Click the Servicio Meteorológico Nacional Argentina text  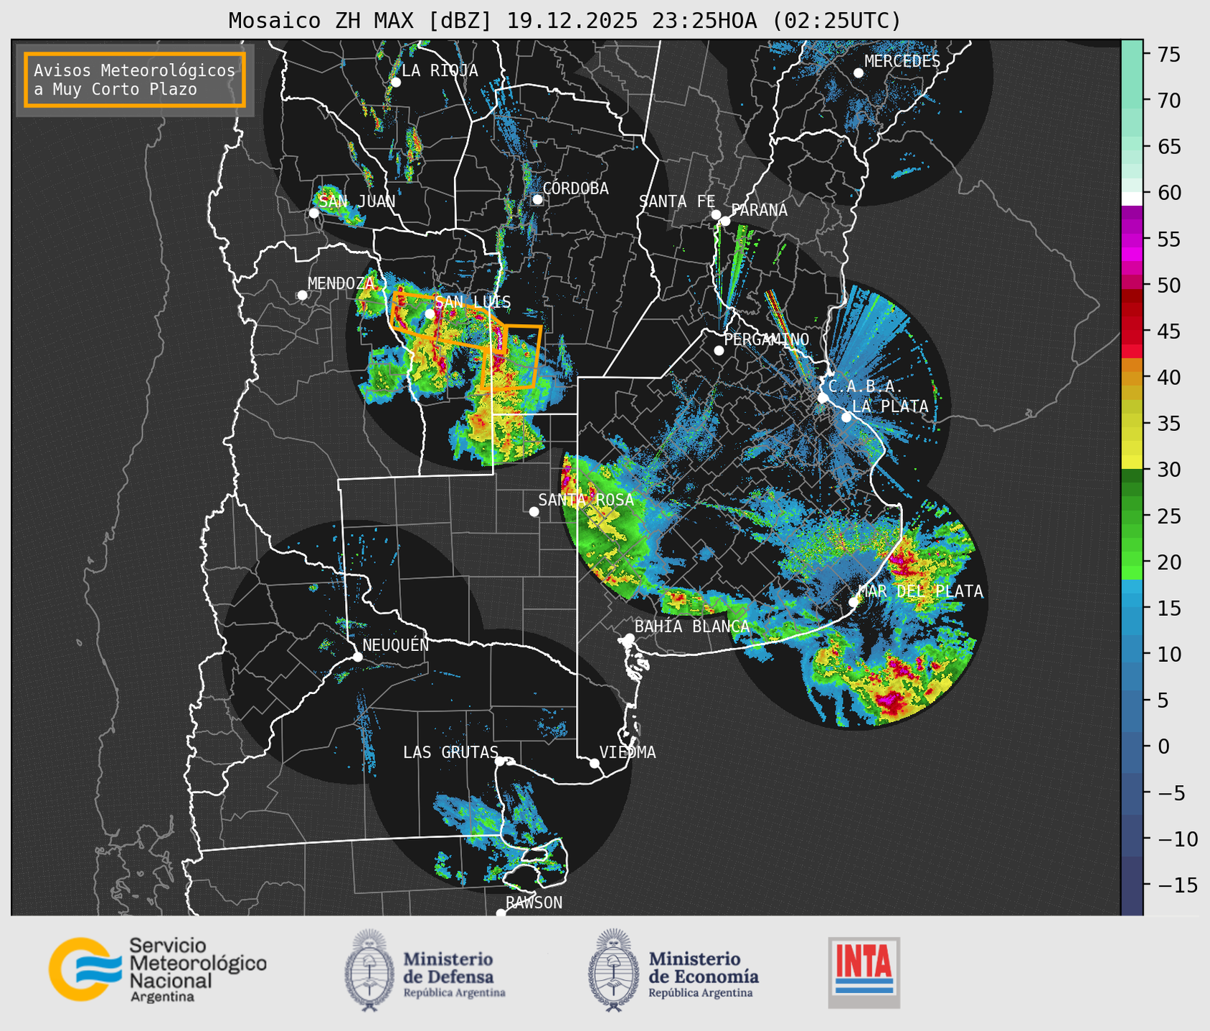[x=197, y=970]
